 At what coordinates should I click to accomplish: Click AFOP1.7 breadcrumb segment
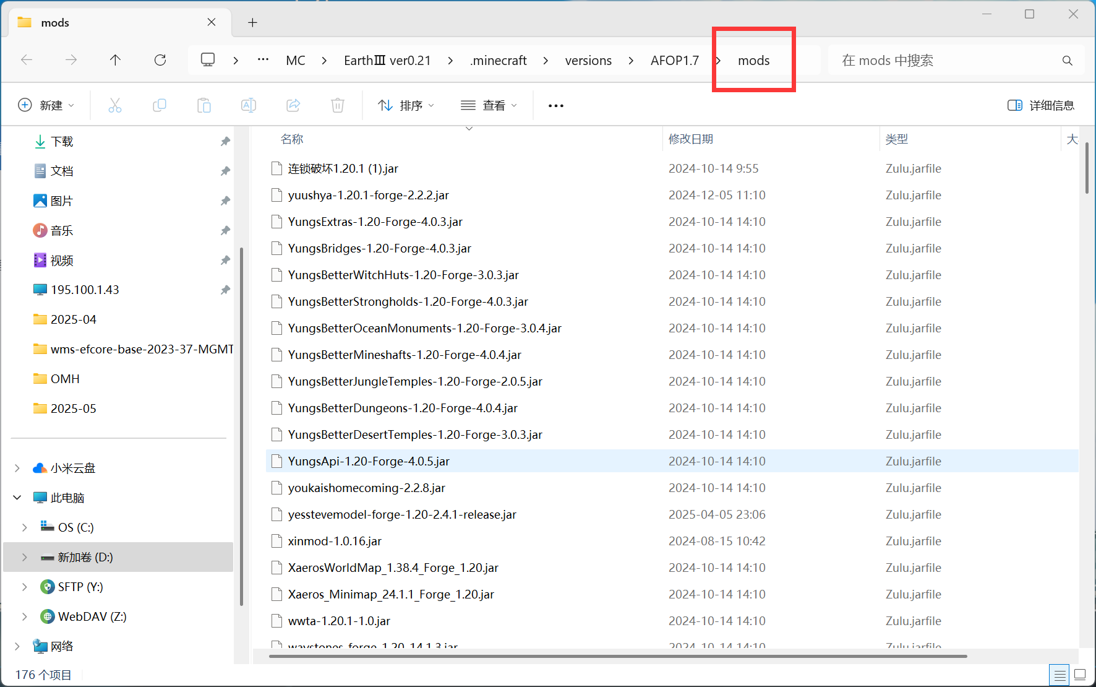coord(675,61)
